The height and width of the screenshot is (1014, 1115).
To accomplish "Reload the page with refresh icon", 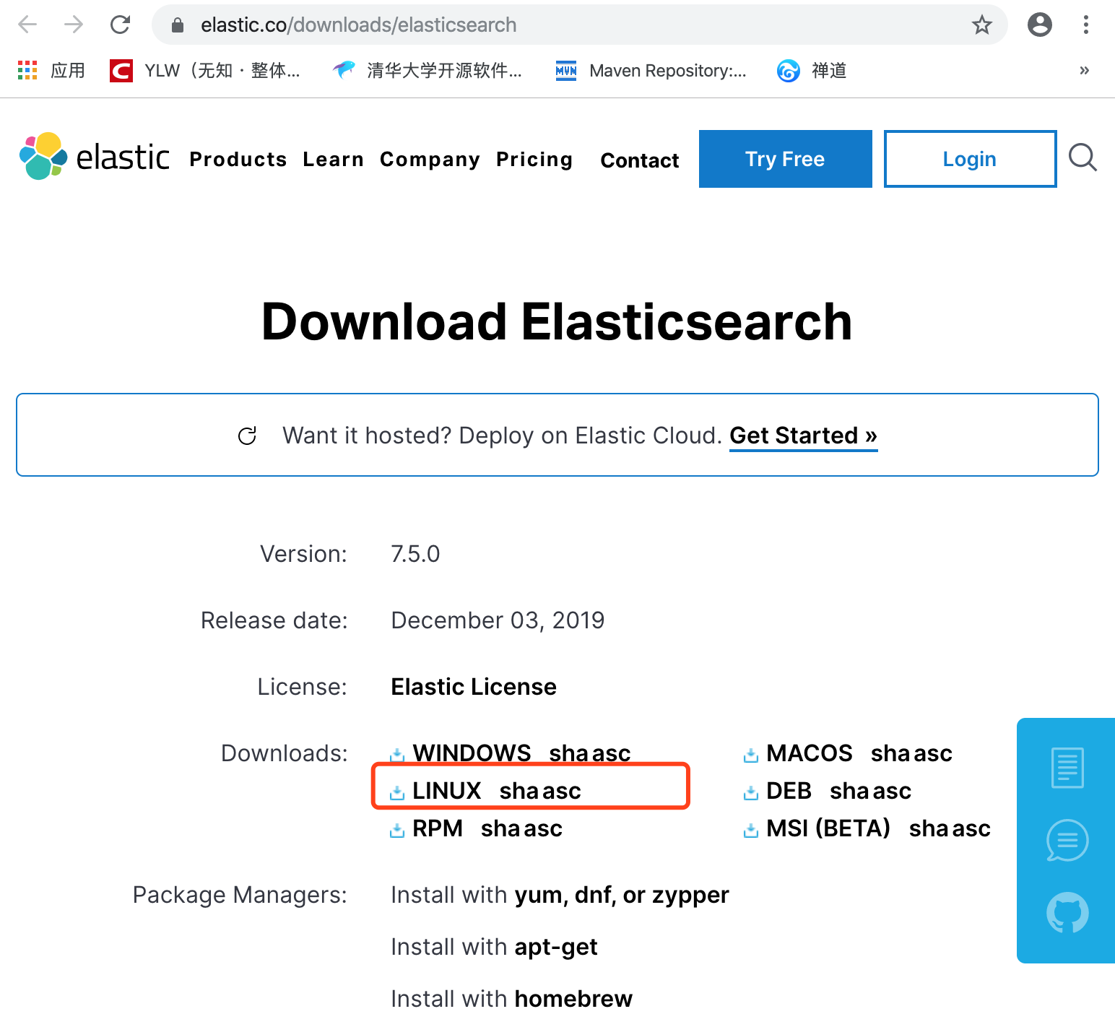I will 120,25.
